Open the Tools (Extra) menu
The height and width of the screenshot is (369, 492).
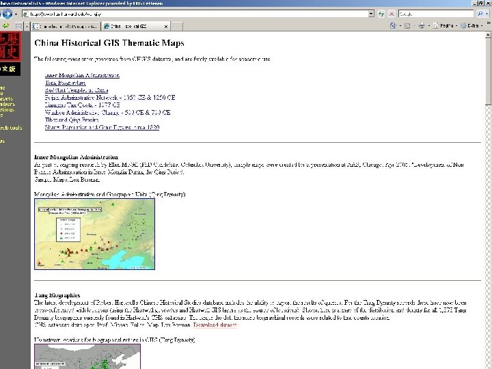[471, 26]
